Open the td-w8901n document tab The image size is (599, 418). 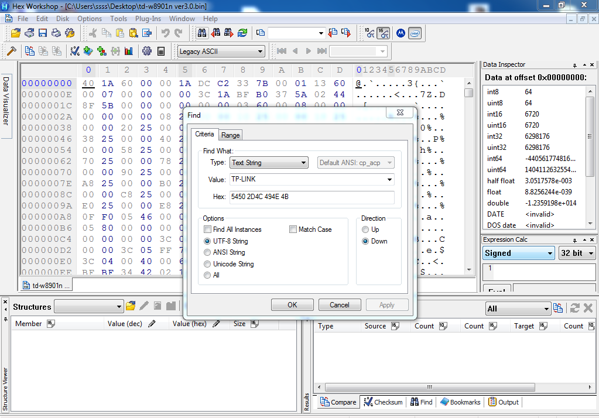[47, 286]
